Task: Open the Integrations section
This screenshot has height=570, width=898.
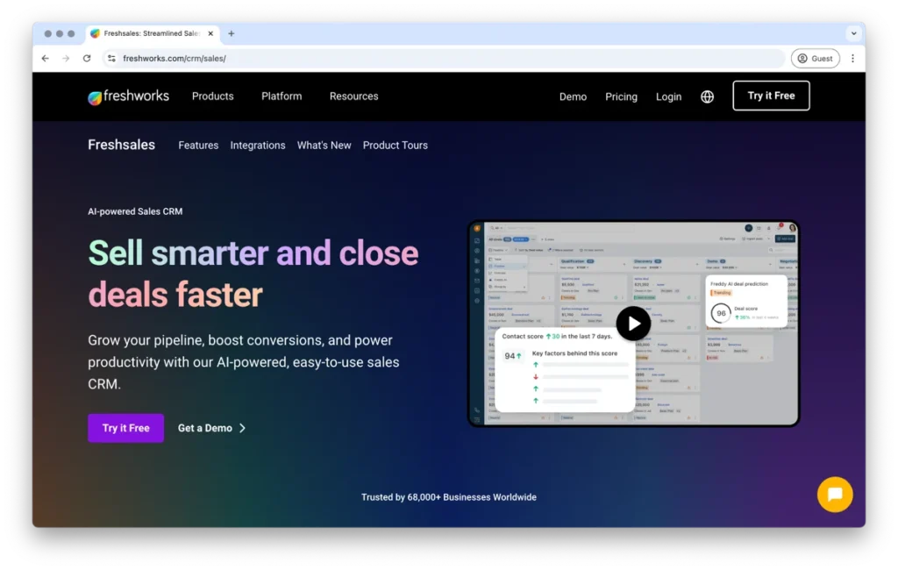Action: [x=258, y=146]
